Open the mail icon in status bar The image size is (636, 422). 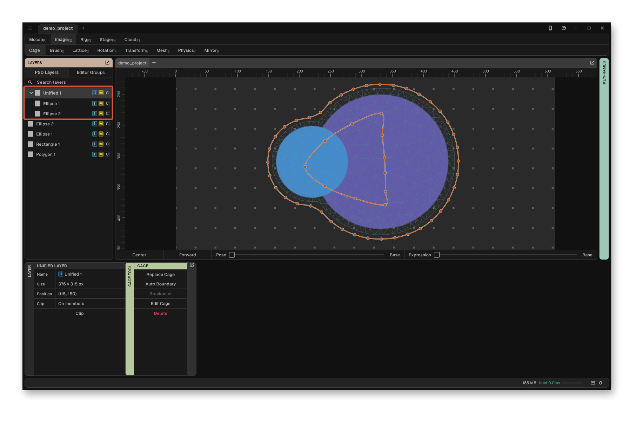pyautogui.click(x=593, y=383)
